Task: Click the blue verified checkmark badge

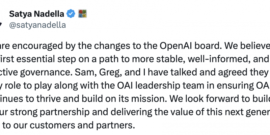Action: coord(71,14)
